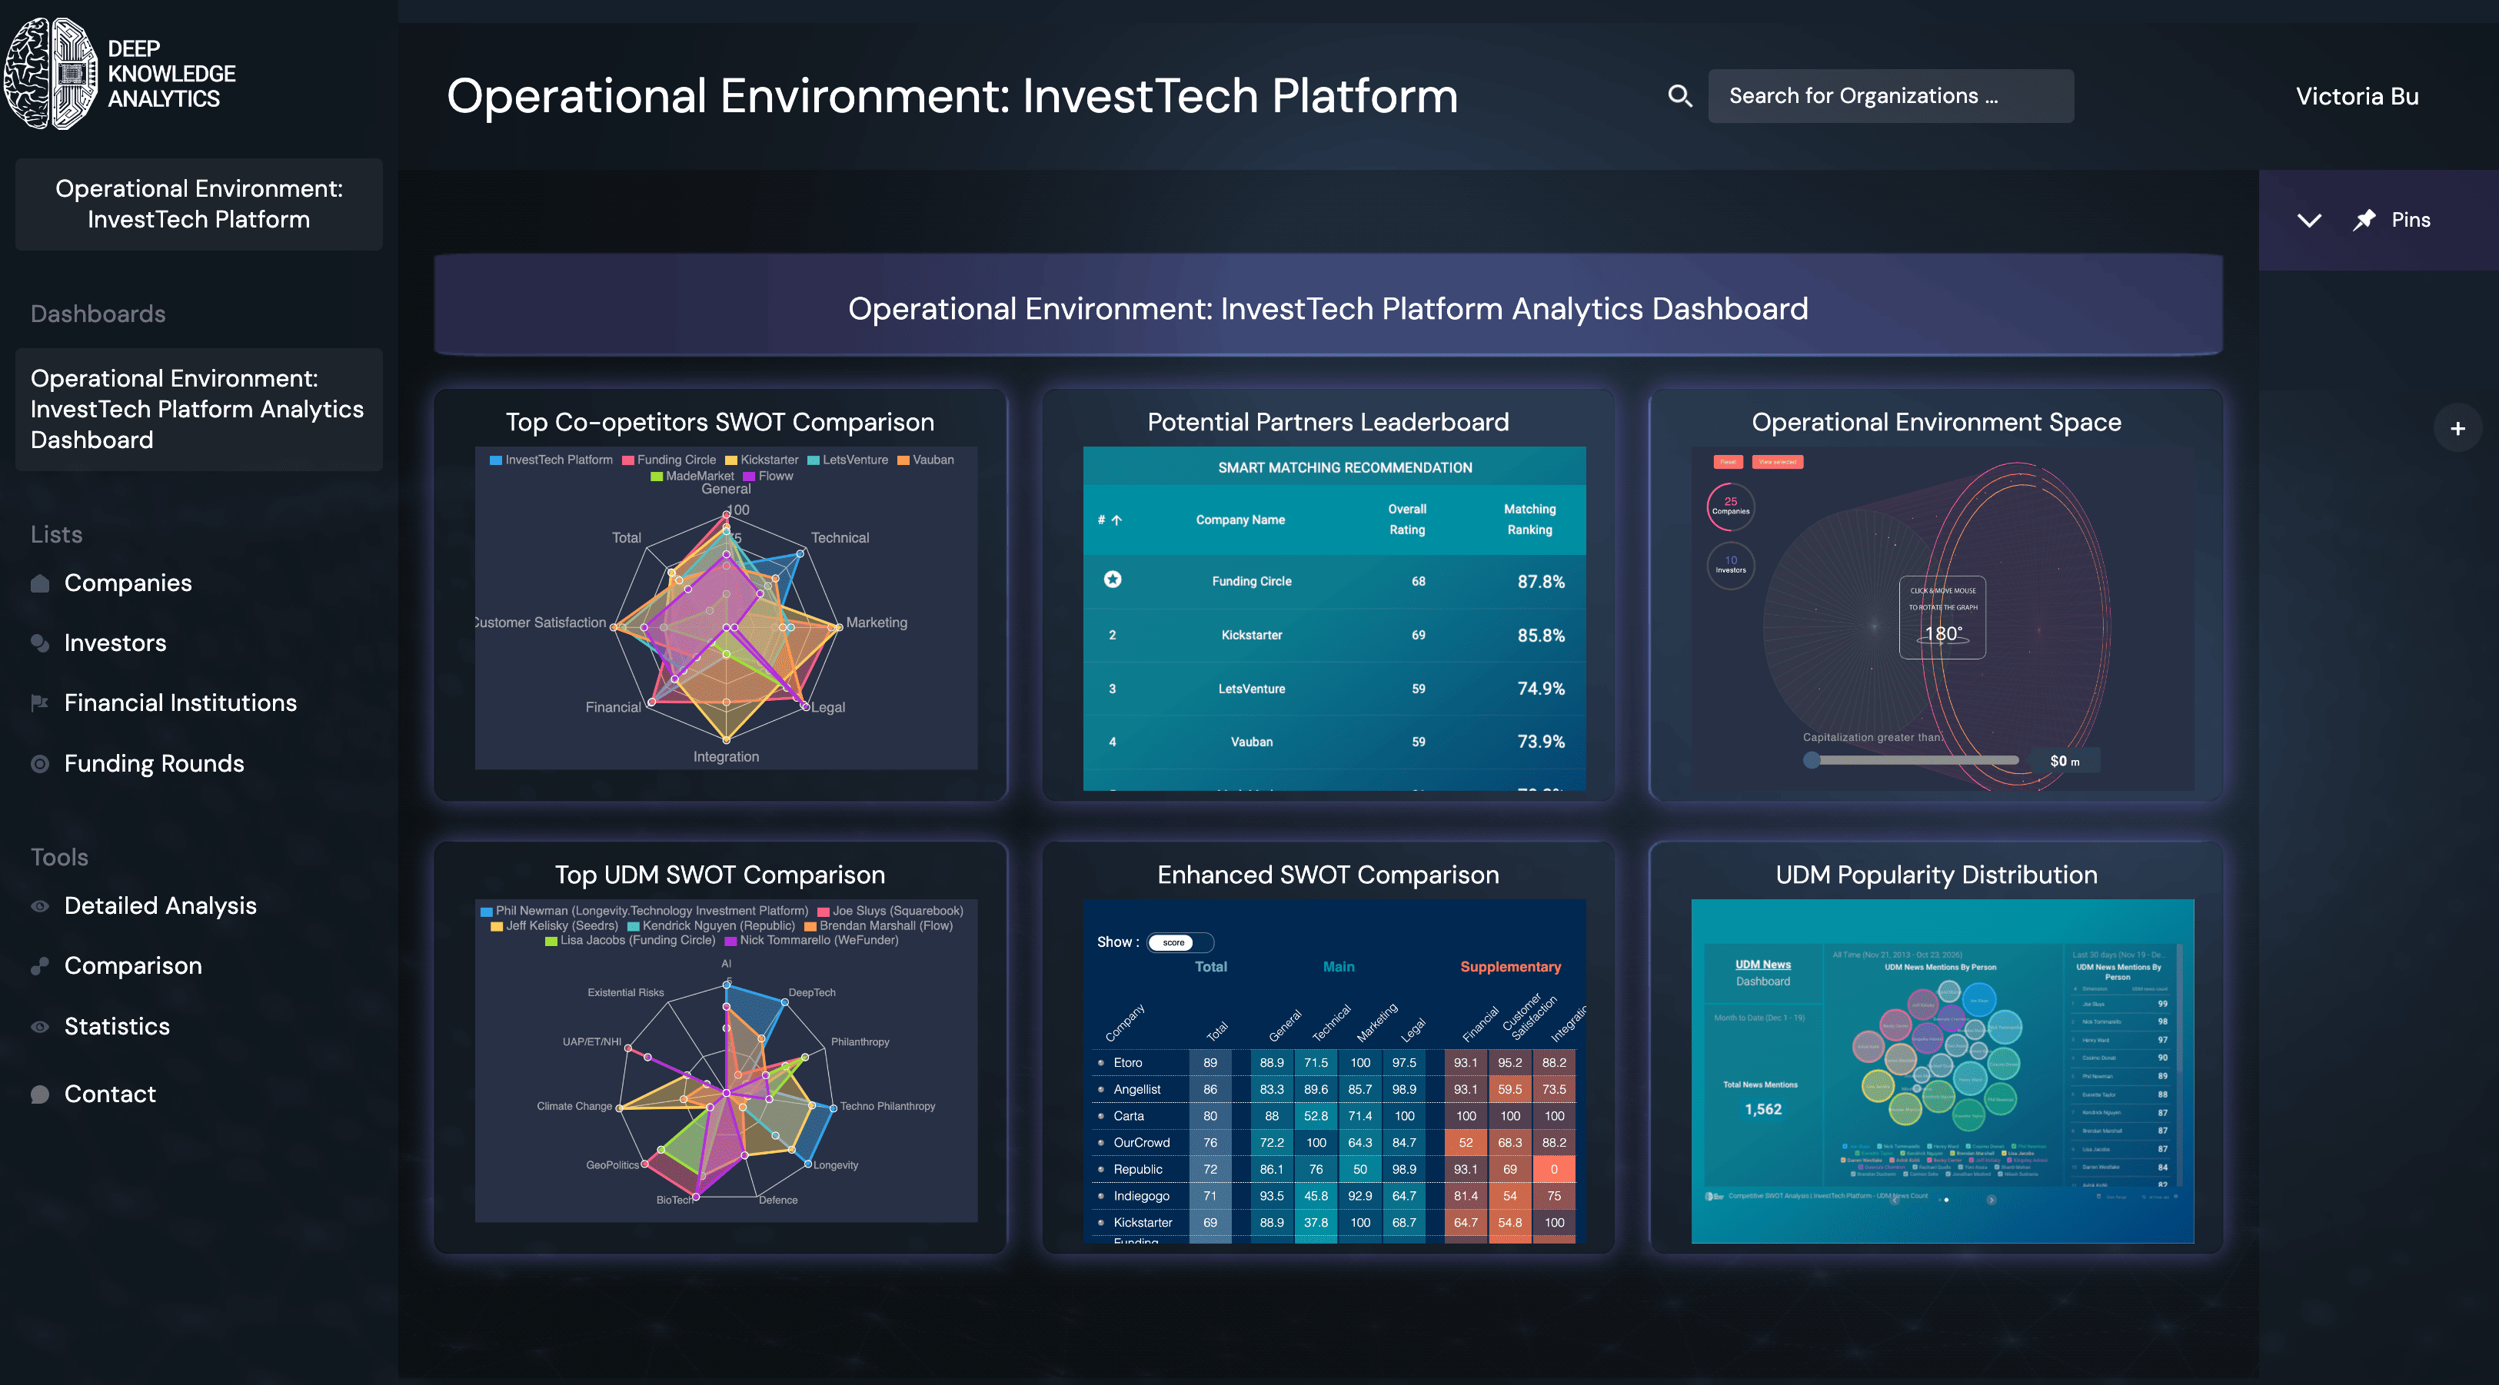Toggle the 25 Companies circle filter
This screenshot has height=1385, width=2499.
tap(1730, 507)
